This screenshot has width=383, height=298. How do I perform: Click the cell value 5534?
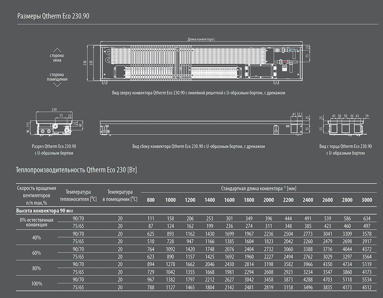click(367, 280)
